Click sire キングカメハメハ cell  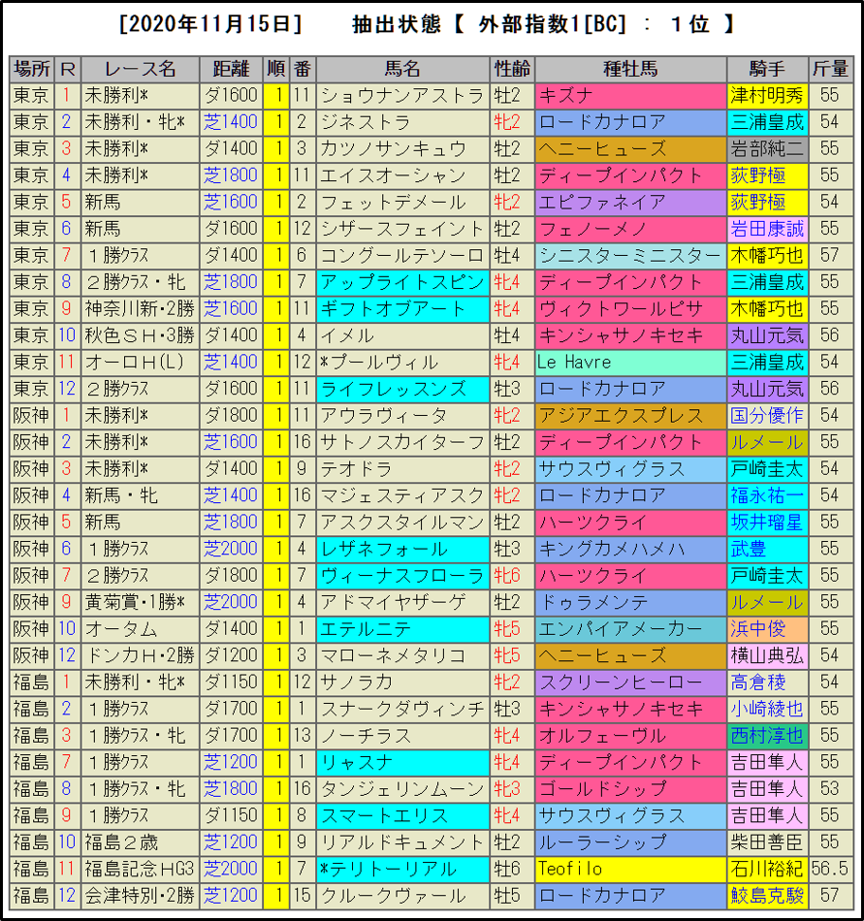630,549
